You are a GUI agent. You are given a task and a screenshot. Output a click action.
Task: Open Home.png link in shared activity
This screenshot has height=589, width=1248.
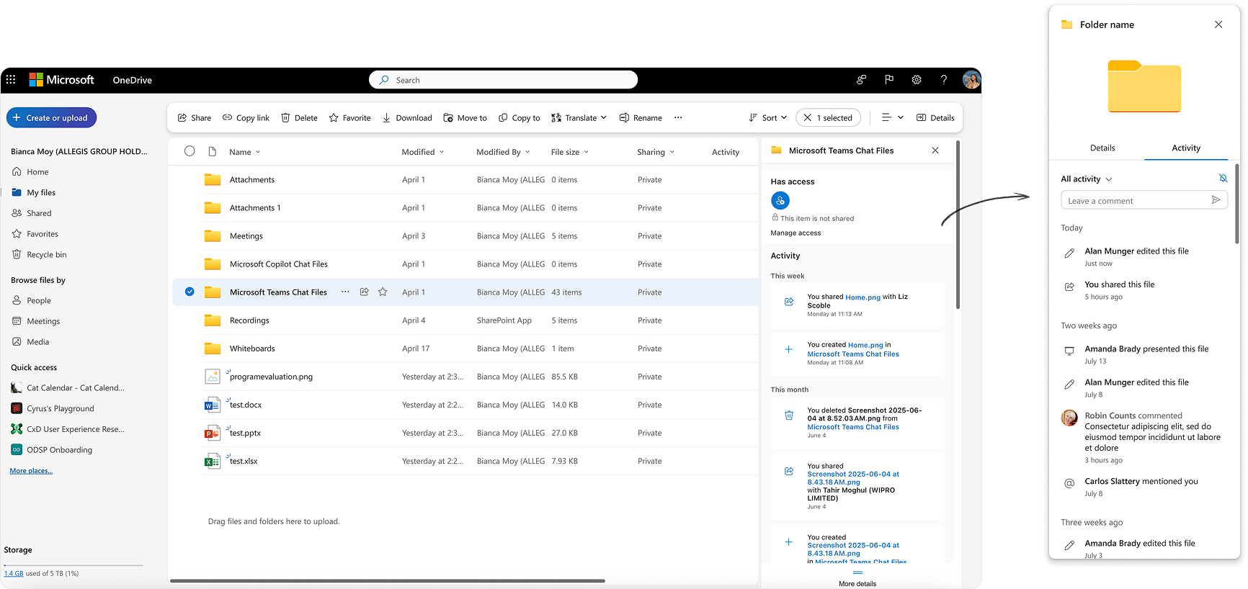[x=863, y=297]
